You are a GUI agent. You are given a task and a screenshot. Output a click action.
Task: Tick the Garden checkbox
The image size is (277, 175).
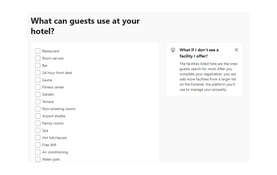[38, 94]
